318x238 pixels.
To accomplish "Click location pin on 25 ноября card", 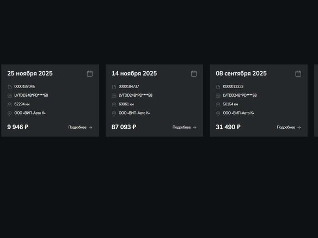I will [x=10, y=114].
